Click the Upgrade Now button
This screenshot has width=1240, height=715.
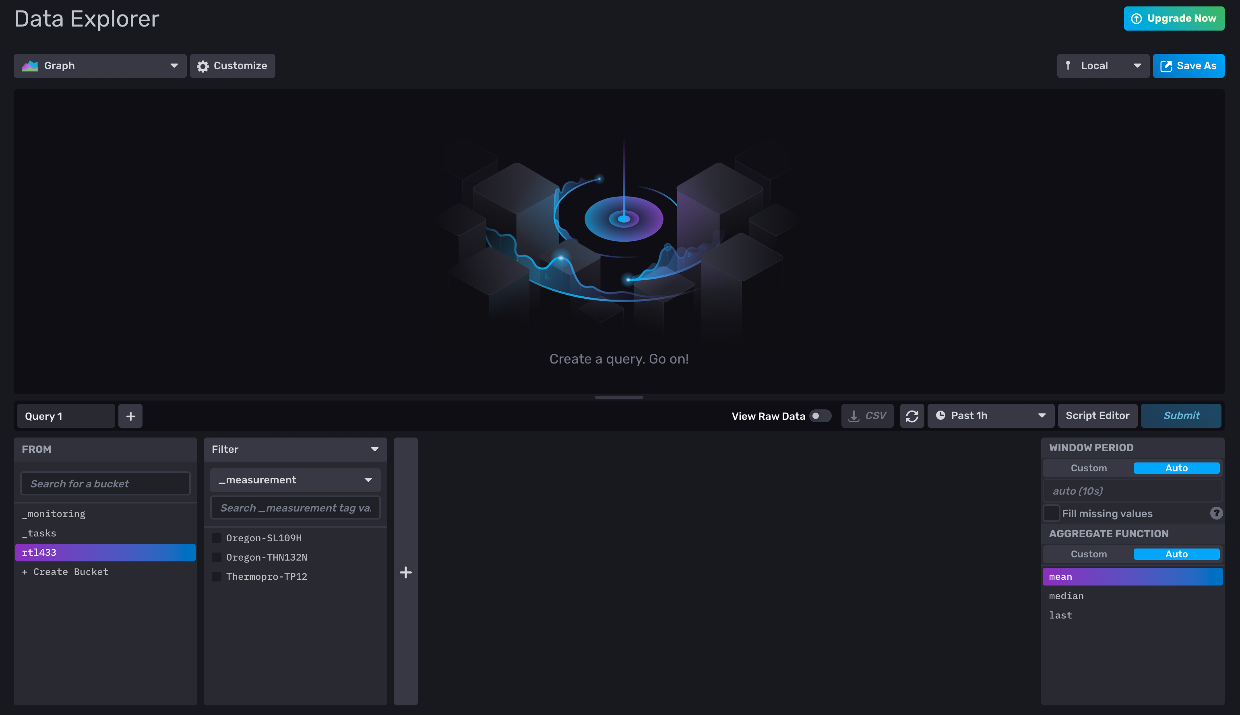click(1174, 18)
